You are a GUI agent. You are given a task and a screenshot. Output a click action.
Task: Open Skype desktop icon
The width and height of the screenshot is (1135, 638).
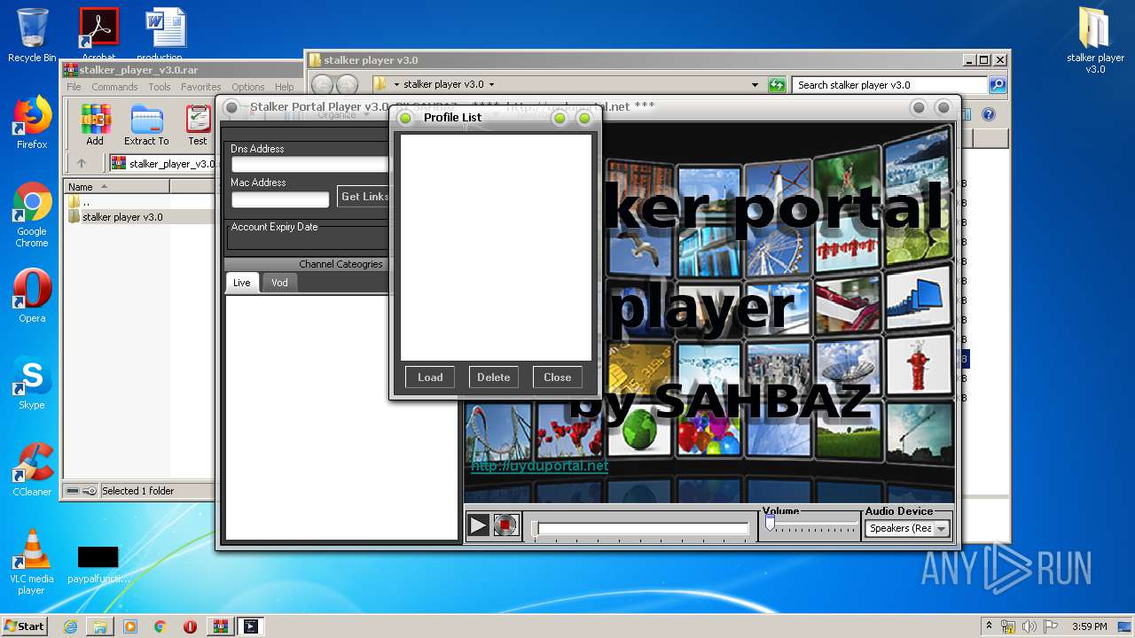click(32, 383)
